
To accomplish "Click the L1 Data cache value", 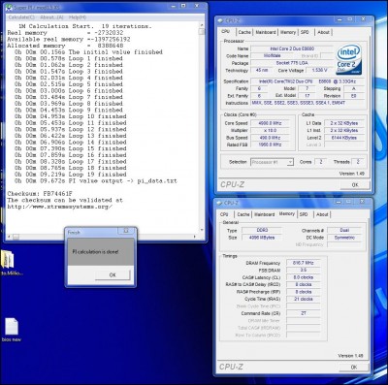I will [x=344, y=123].
